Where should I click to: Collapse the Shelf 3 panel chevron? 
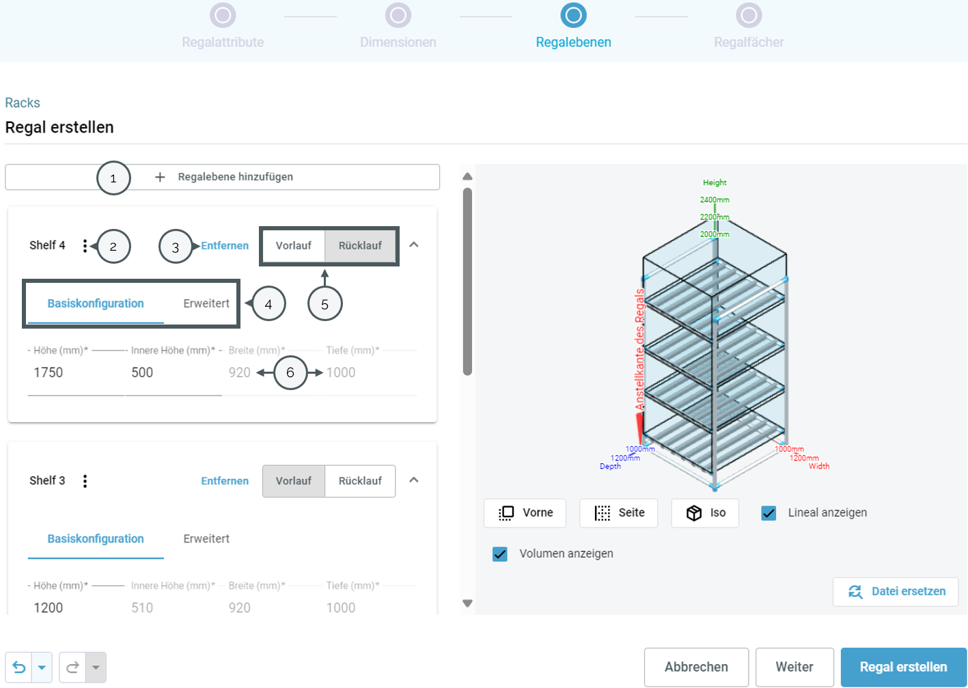(414, 480)
